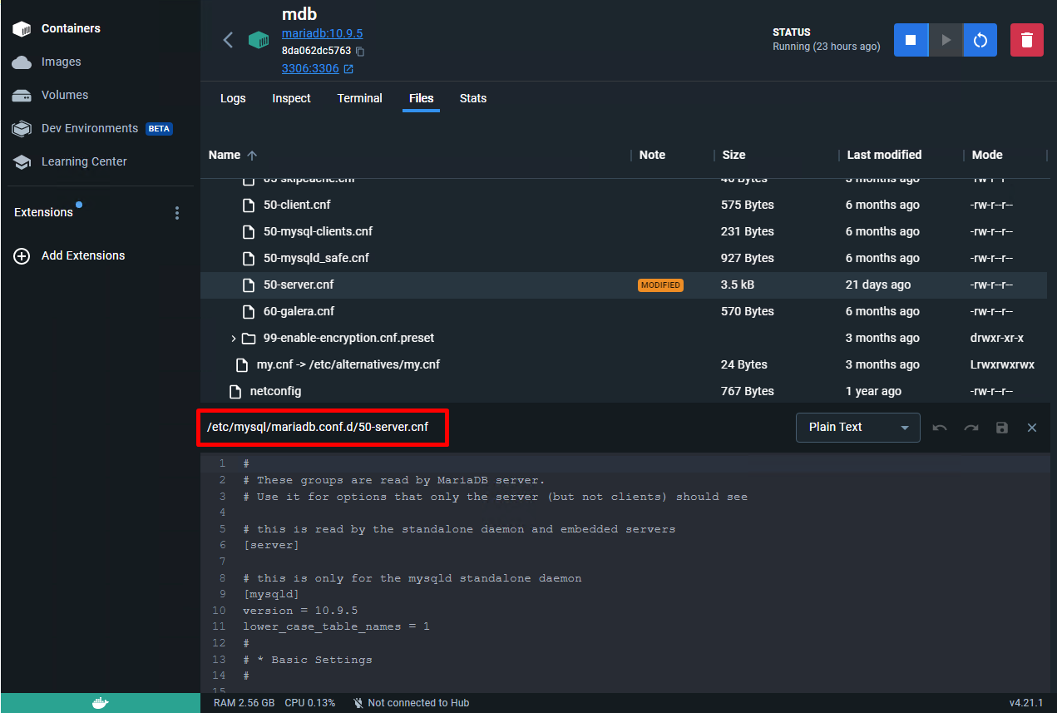Undo the last editor change

coord(940,428)
